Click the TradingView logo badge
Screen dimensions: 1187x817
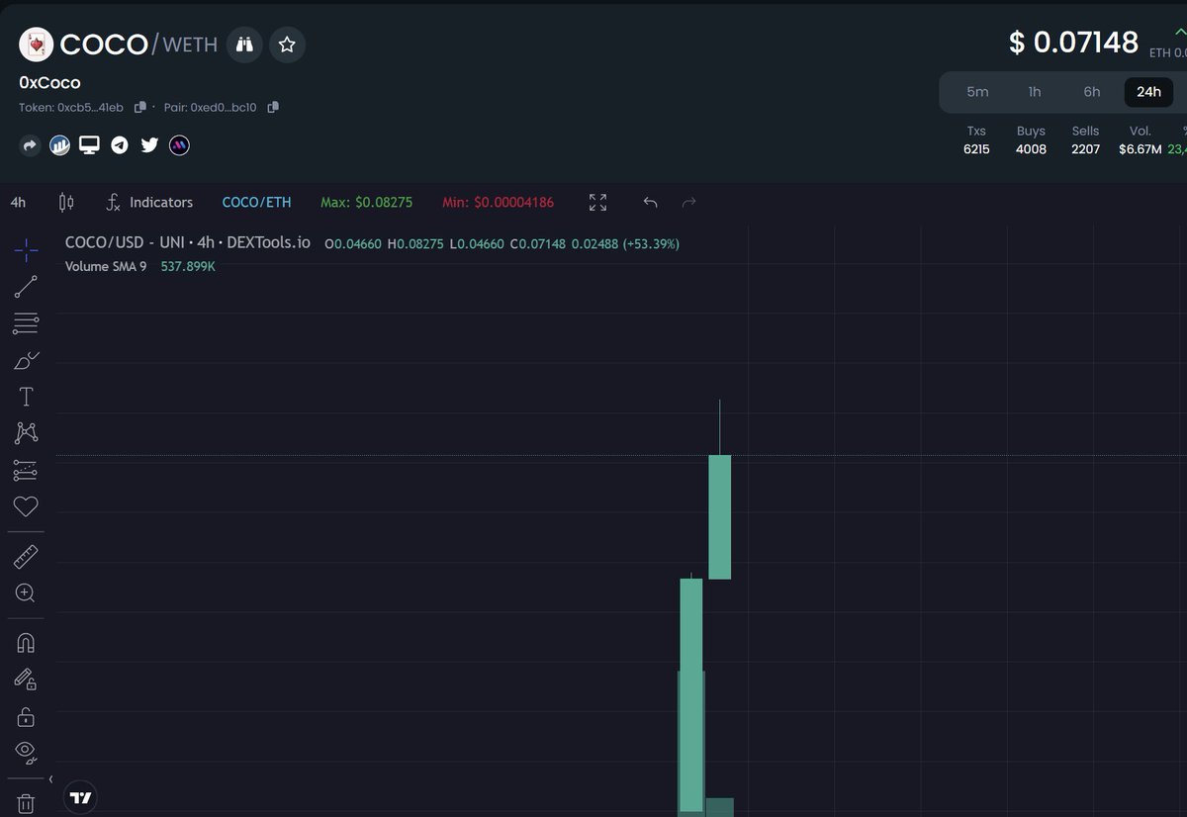[x=81, y=797]
